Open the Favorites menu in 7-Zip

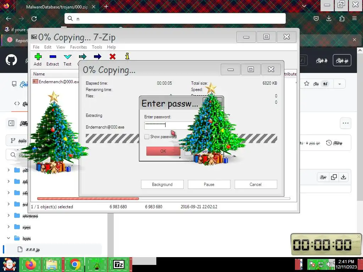click(78, 47)
